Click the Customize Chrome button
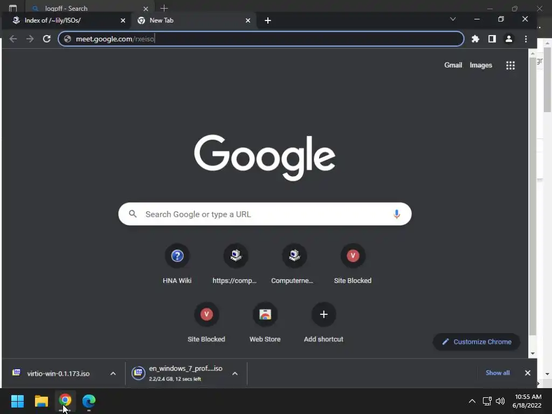The height and width of the screenshot is (414, 552). coord(477,342)
